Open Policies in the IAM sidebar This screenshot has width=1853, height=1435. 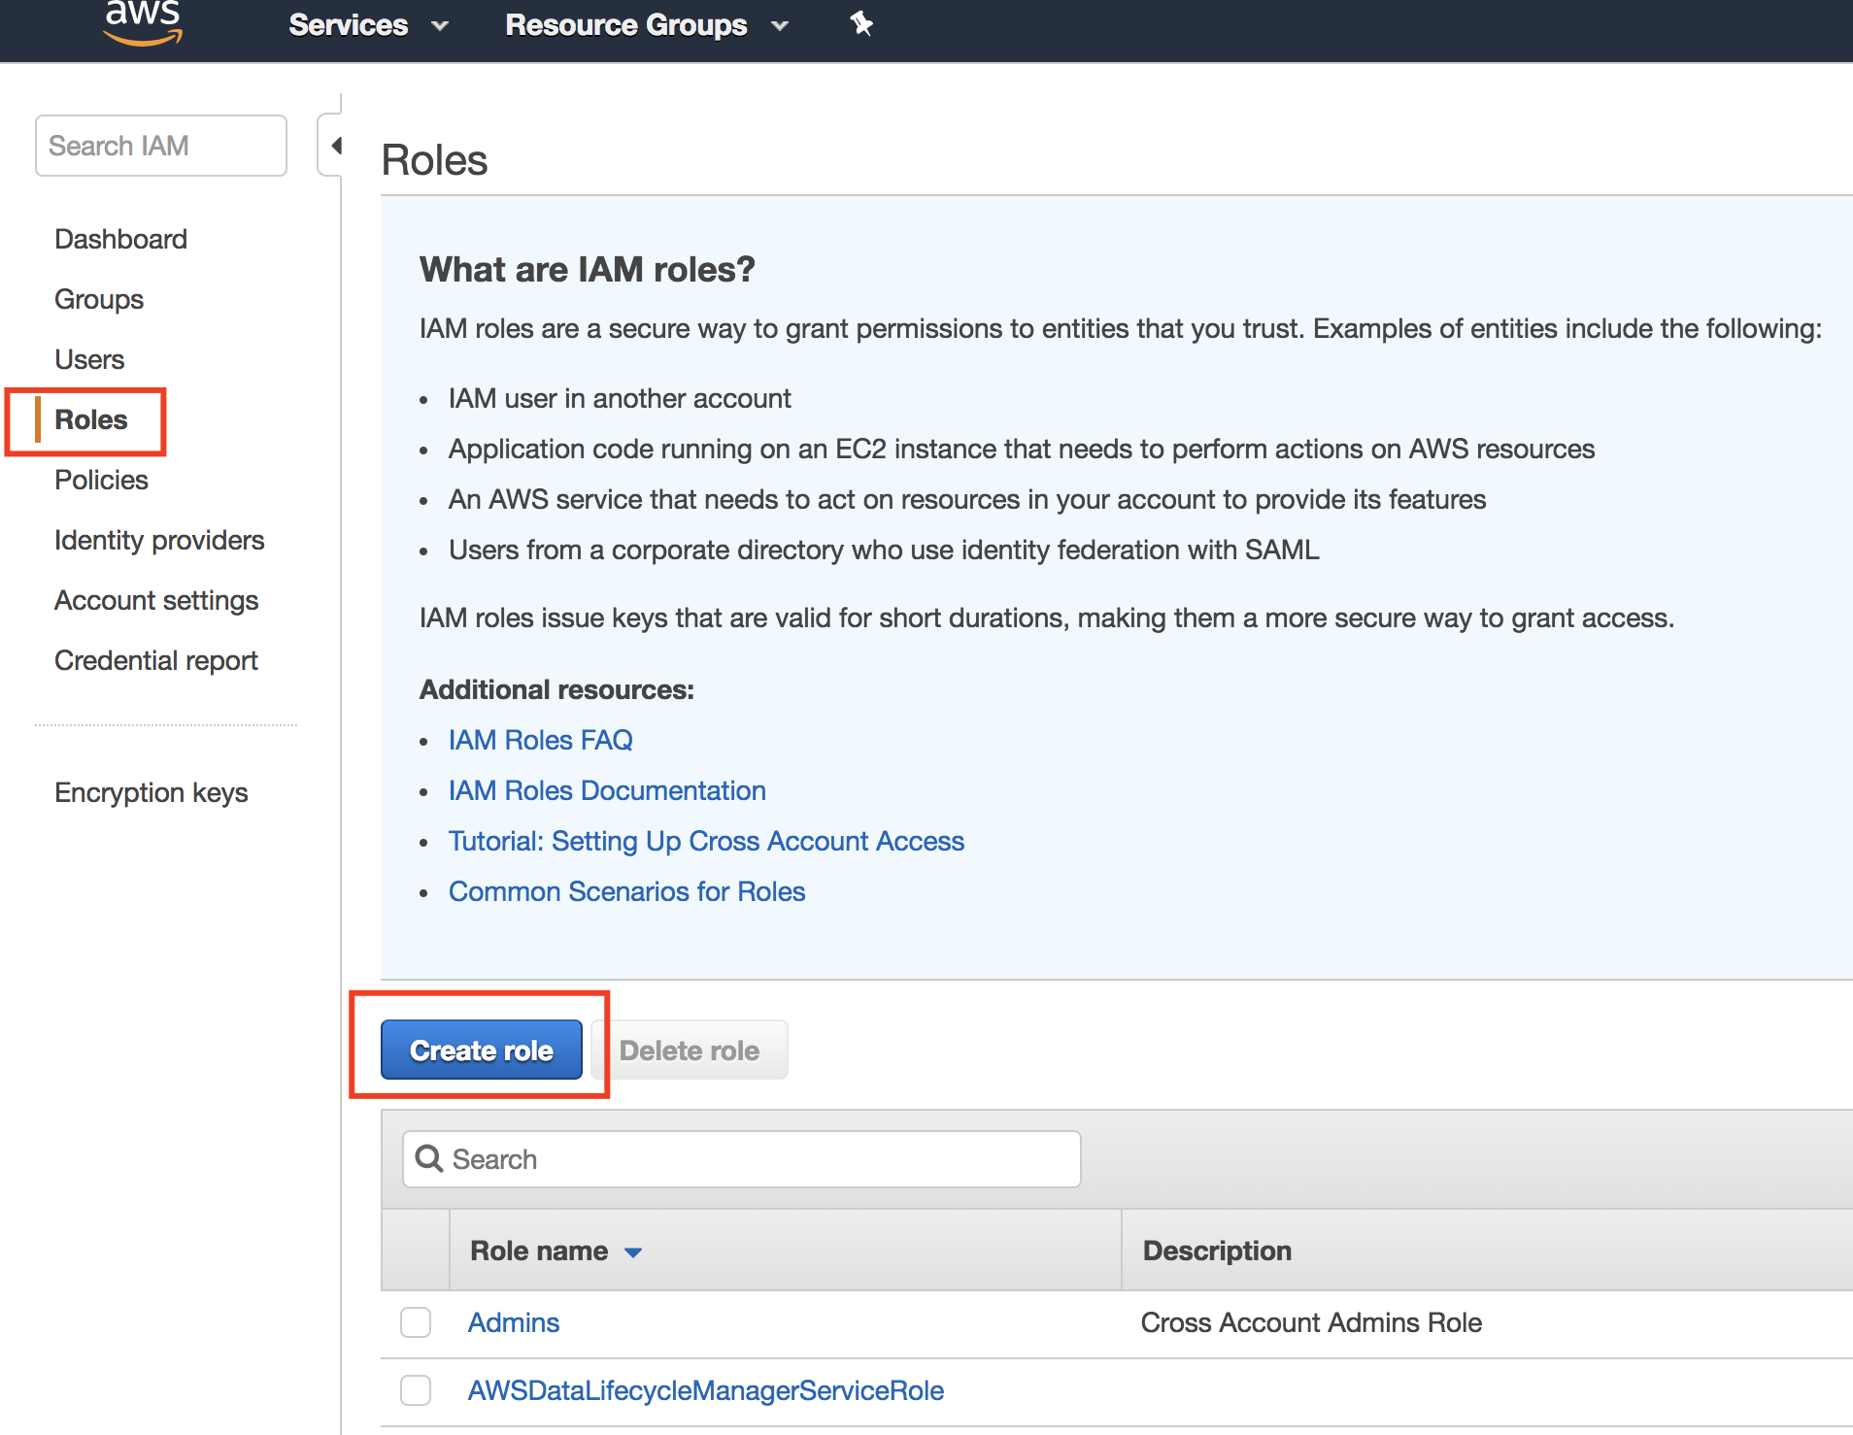point(101,480)
